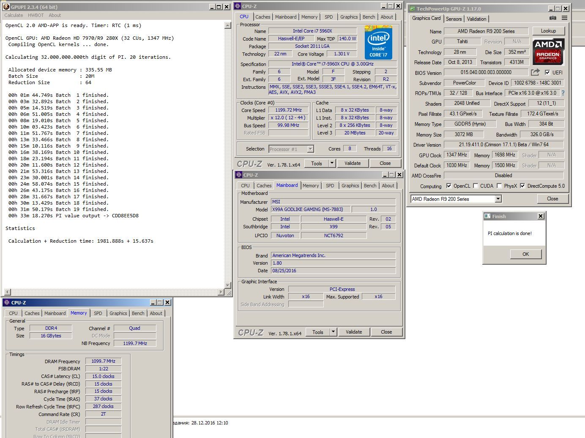The image size is (585, 438).
Task: Click GPUPI horizontal scrollbar right arrow
Action: tap(221, 292)
